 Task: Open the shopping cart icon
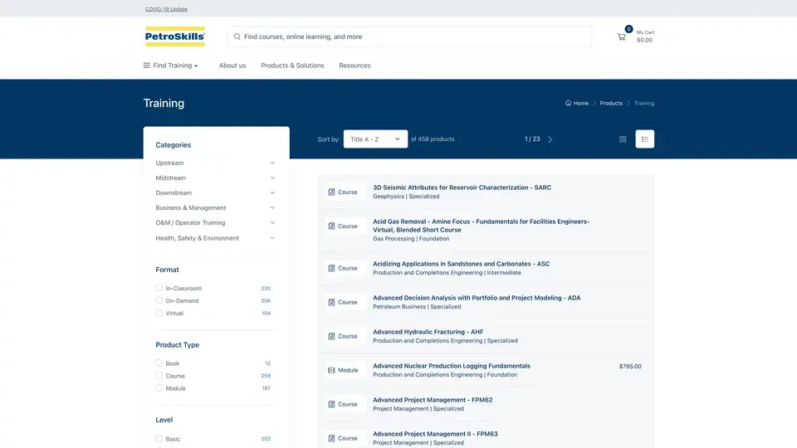621,37
